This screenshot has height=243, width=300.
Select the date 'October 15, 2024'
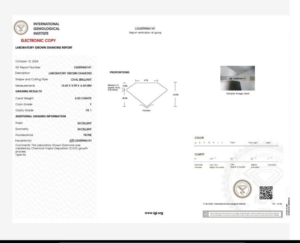(27, 61)
